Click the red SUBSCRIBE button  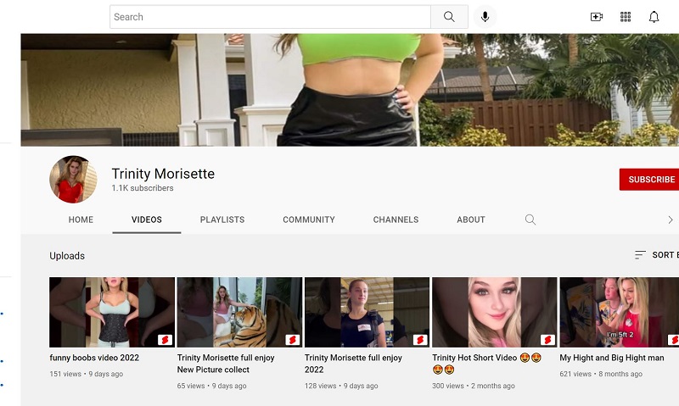click(x=649, y=180)
